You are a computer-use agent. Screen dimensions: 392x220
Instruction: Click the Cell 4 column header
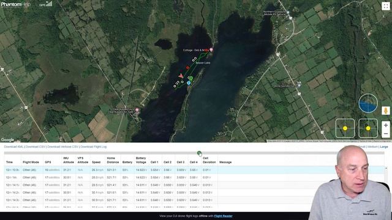[194, 162]
